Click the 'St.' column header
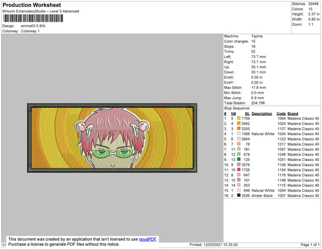This screenshot has width=322, height=249. (247, 114)
